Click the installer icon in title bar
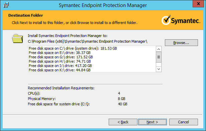 coord(6,5)
